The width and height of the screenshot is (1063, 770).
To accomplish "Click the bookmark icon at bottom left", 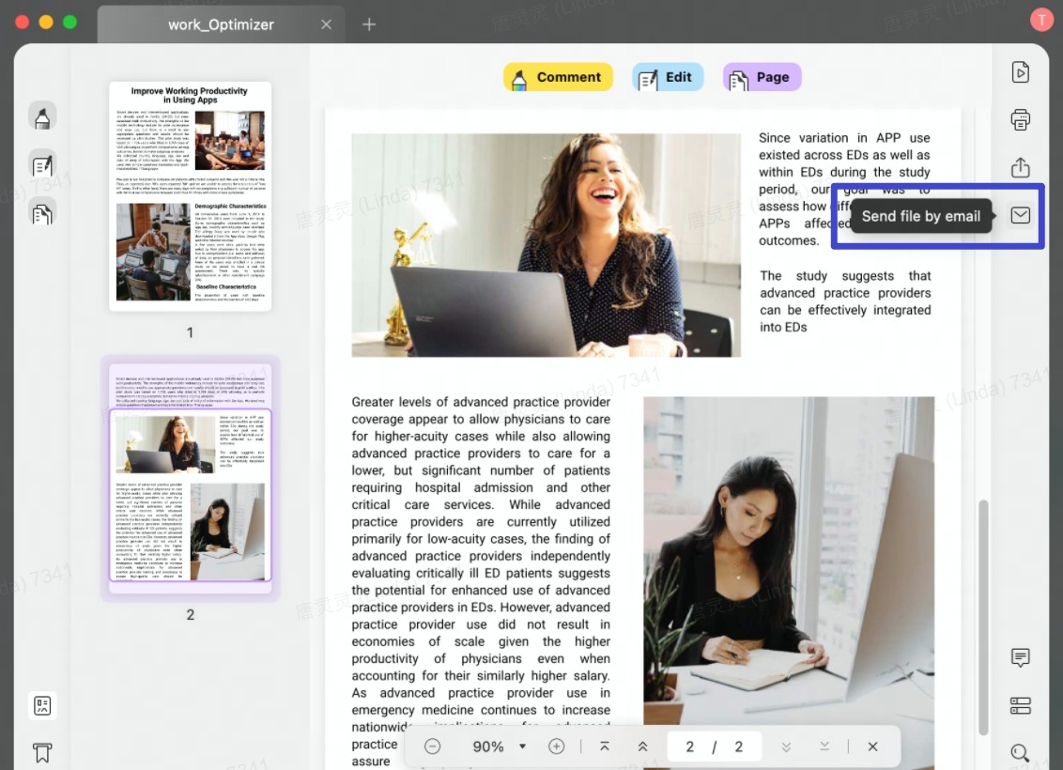I will (x=42, y=752).
